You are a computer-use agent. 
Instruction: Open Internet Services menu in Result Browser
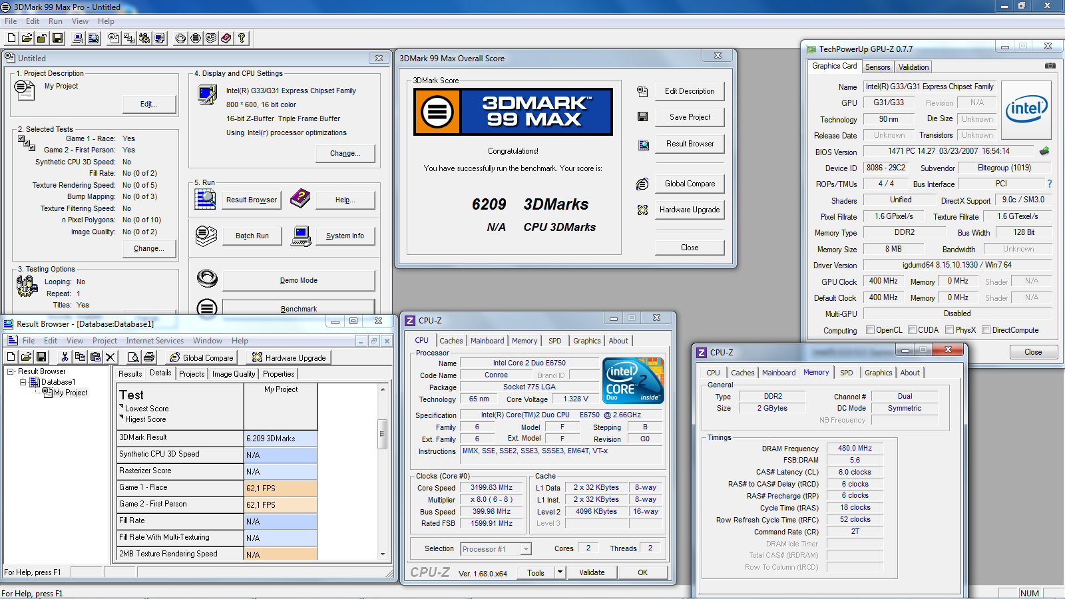pyautogui.click(x=154, y=341)
